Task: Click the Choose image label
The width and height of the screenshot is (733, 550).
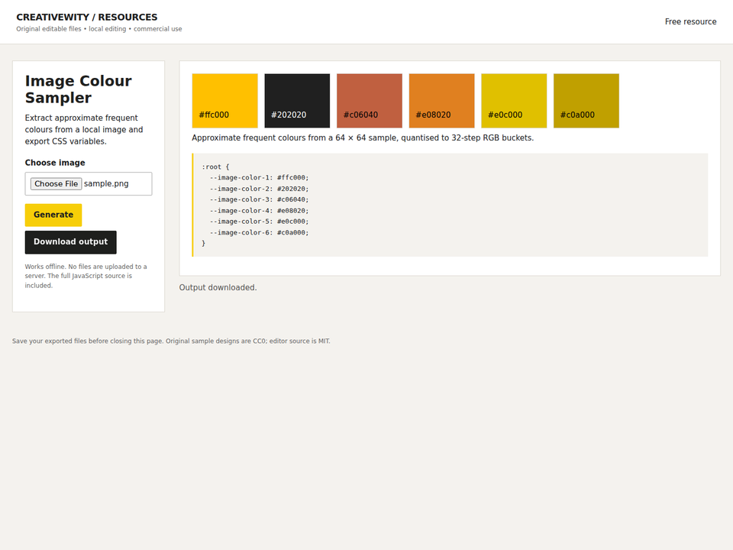Action: coord(55,163)
